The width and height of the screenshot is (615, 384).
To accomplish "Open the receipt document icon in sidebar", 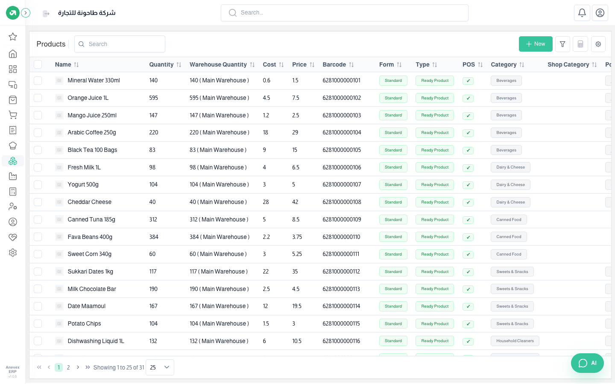I will pos(13,130).
